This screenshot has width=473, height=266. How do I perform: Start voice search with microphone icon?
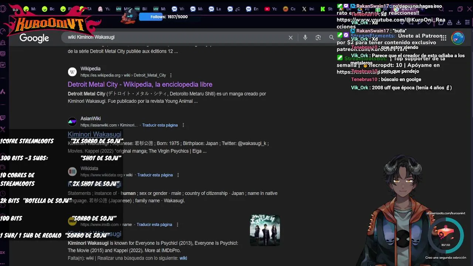pyautogui.click(x=305, y=37)
